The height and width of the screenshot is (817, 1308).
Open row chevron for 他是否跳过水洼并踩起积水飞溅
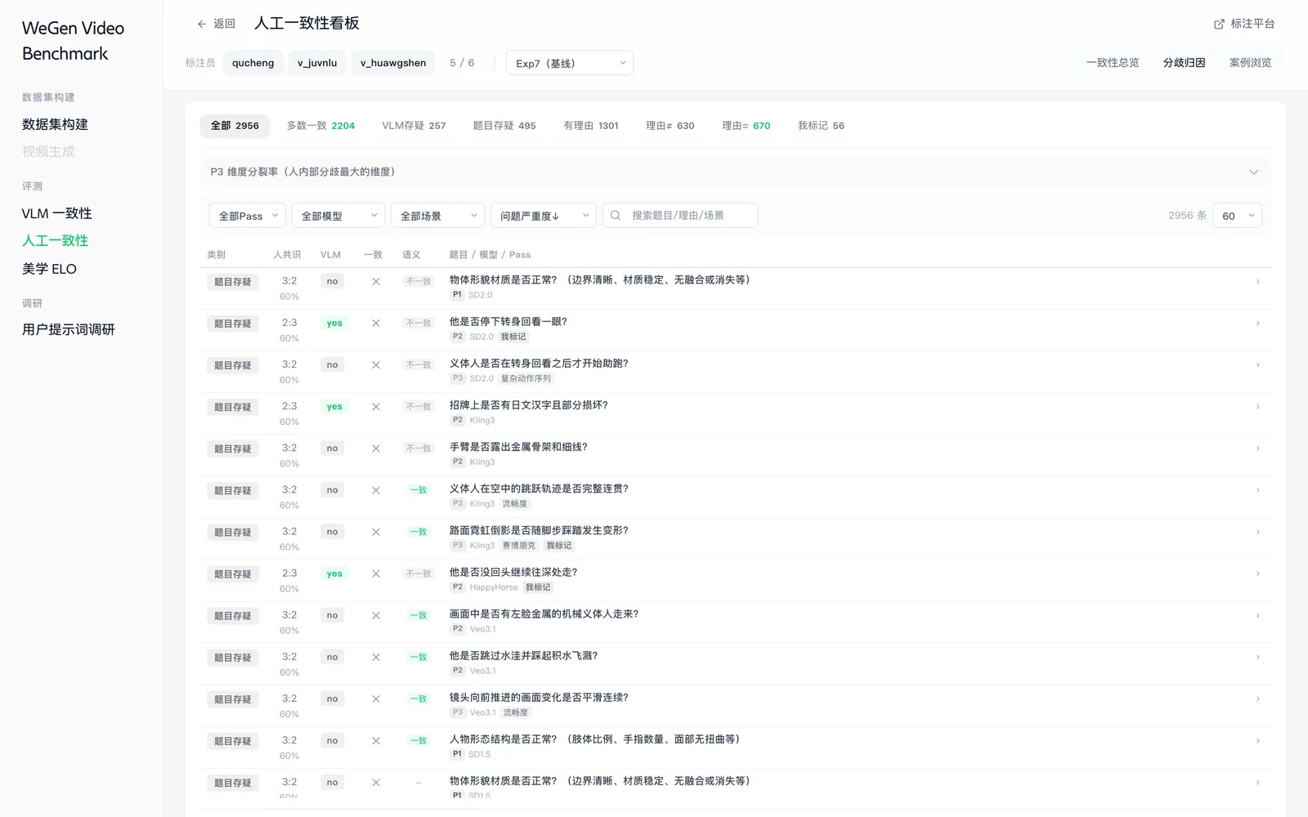click(x=1257, y=657)
